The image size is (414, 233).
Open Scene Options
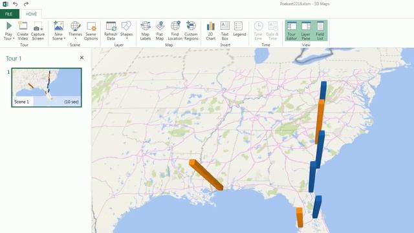[91, 31]
